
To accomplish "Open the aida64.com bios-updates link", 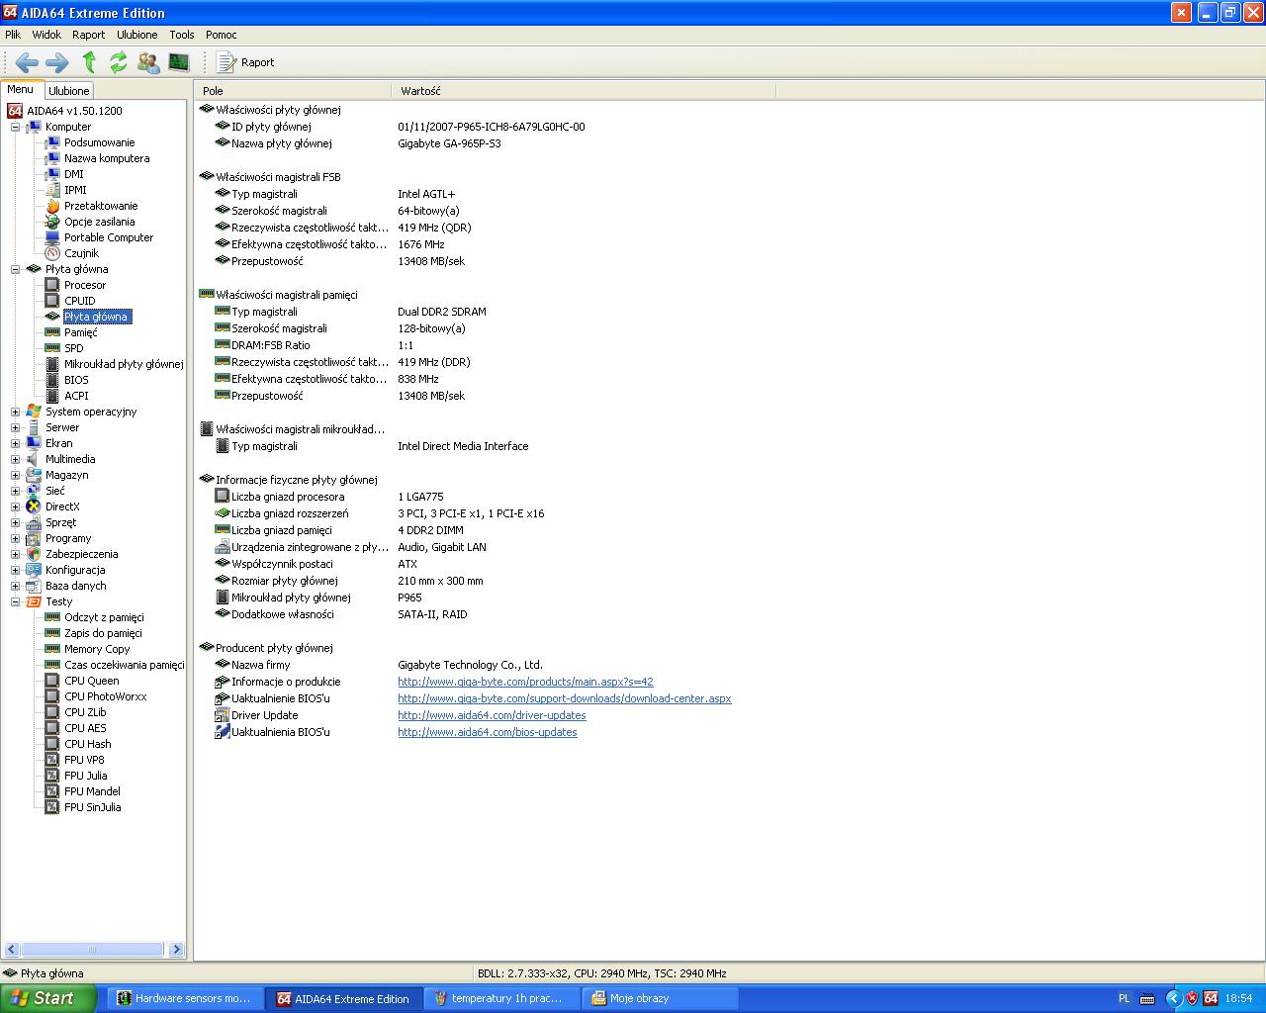I will [x=488, y=732].
